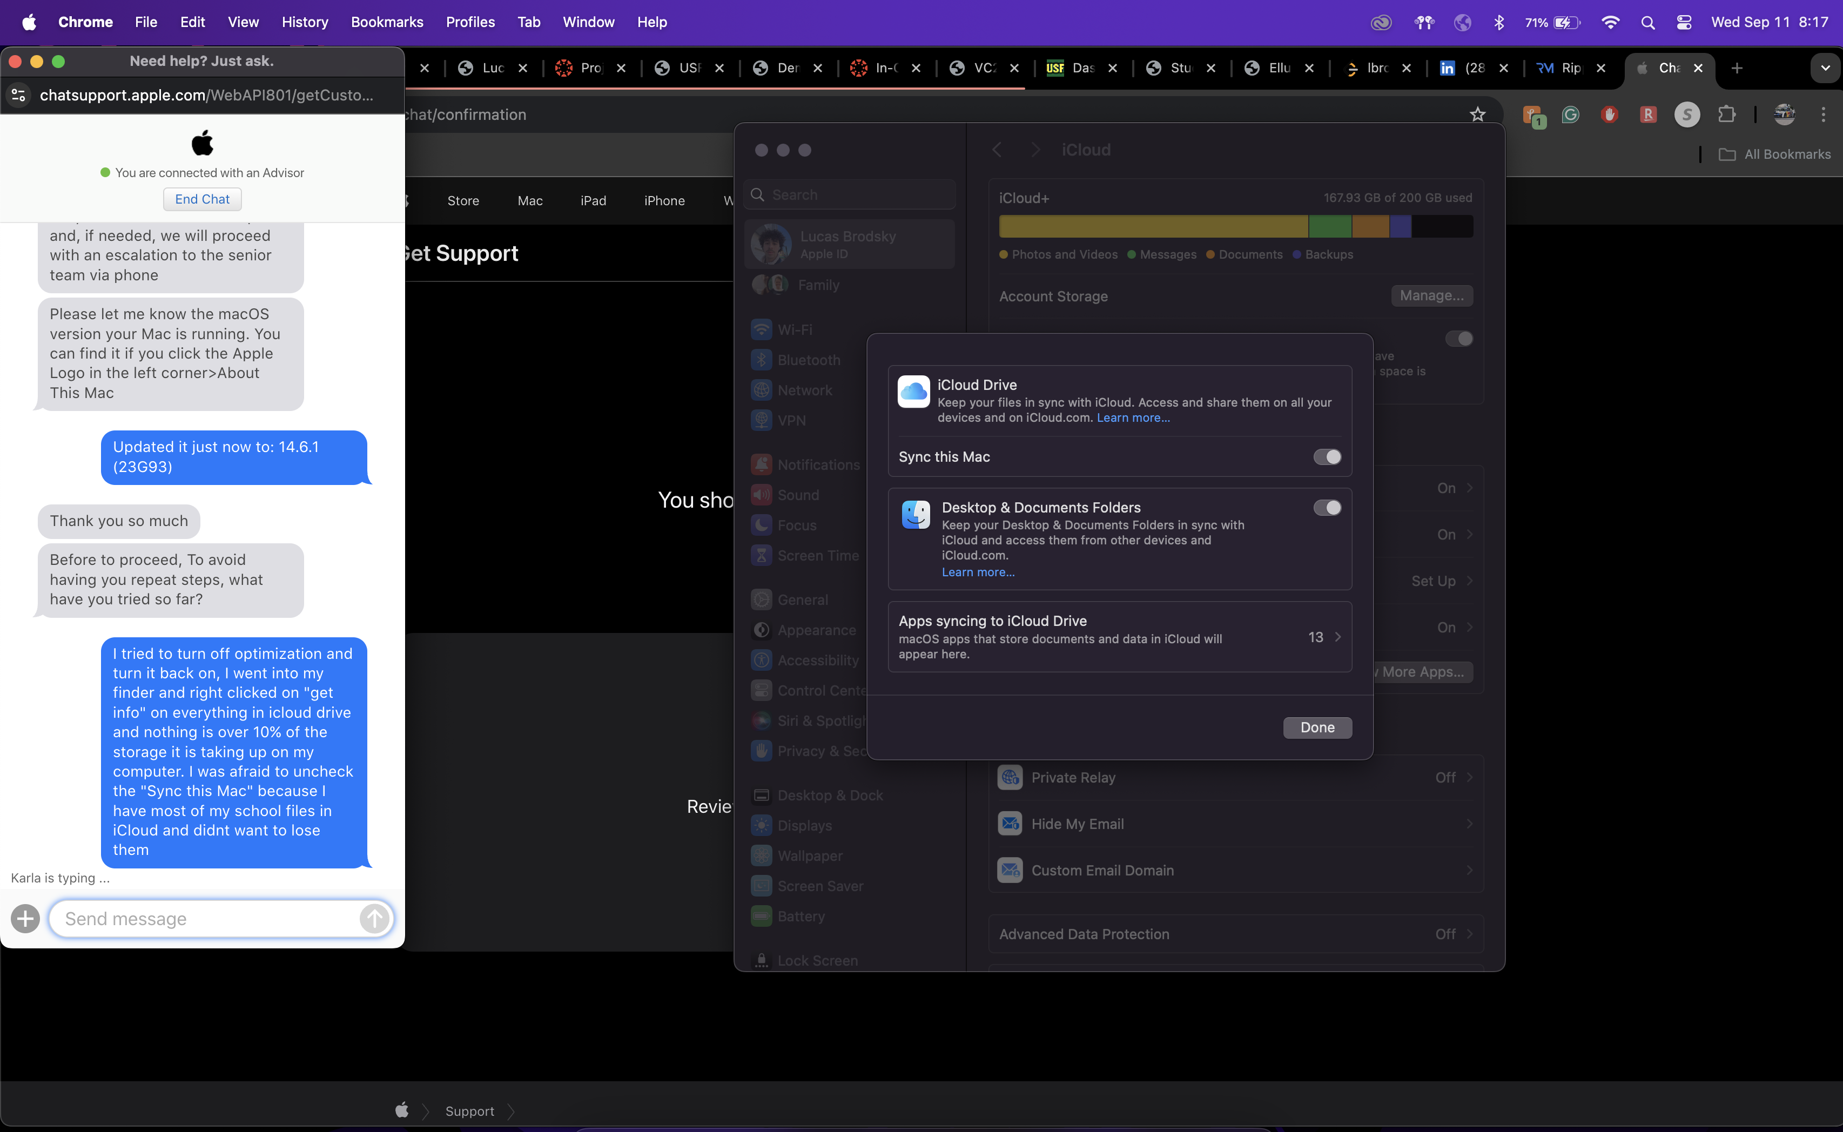Image resolution: width=1843 pixels, height=1132 pixels.
Task: Click the Grammarly extension icon
Action: (1571, 114)
